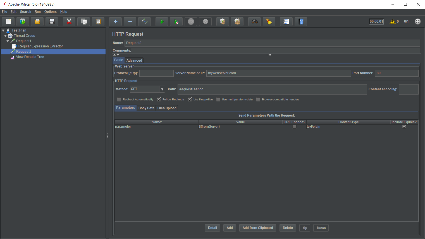Image resolution: width=425 pixels, height=239 pixels.
Task: Click the Path input field
Action: point(272,89)
